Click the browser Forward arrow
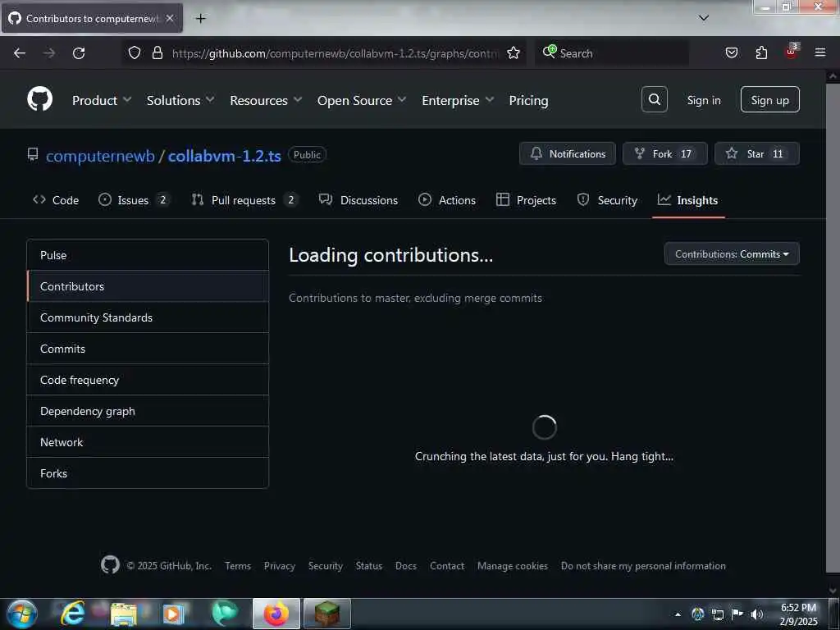The height and width of the screenshot is (630, 840). [49, 53]
